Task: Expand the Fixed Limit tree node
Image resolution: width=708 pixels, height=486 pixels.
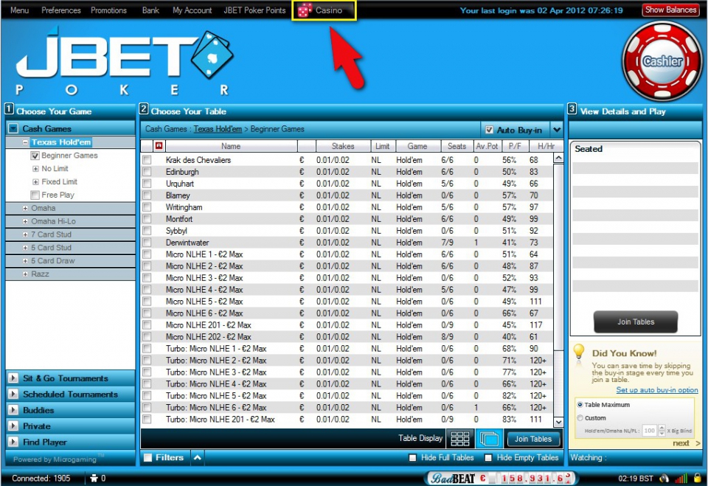Action: (x=35, y=181)
